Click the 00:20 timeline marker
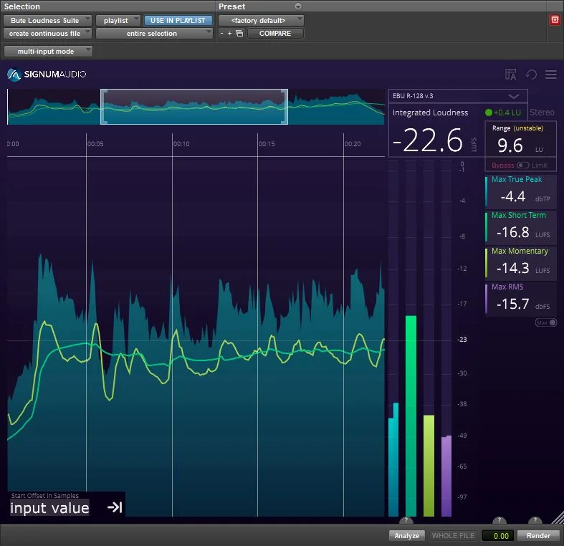This screenshot has height=546, width=564. point(353,144)
